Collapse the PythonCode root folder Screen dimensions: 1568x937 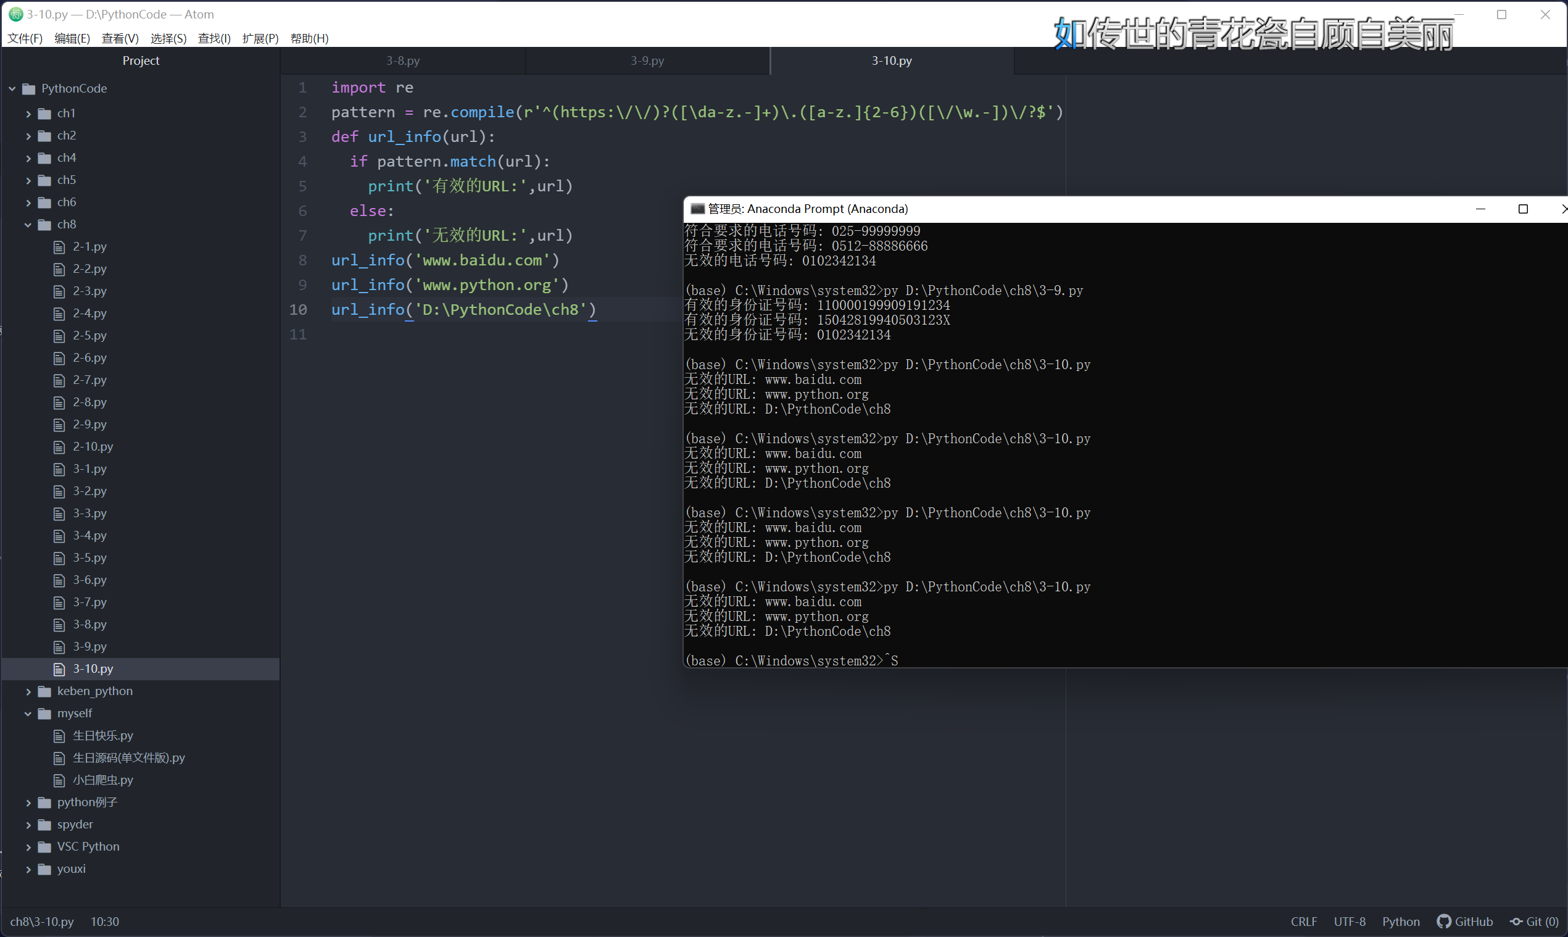(x=12, y=89)
